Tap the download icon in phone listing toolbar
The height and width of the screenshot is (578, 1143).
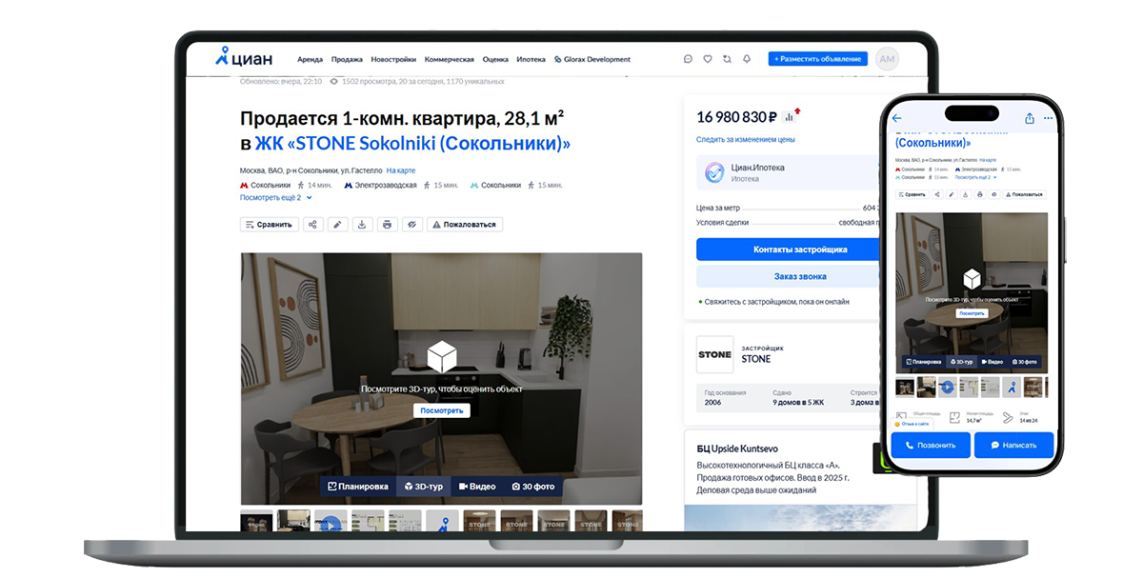pos(966,194)
